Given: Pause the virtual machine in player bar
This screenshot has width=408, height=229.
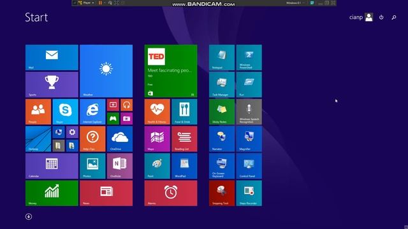Looking at the screenshot, I should pyautogui.click(x=100, y=3).
